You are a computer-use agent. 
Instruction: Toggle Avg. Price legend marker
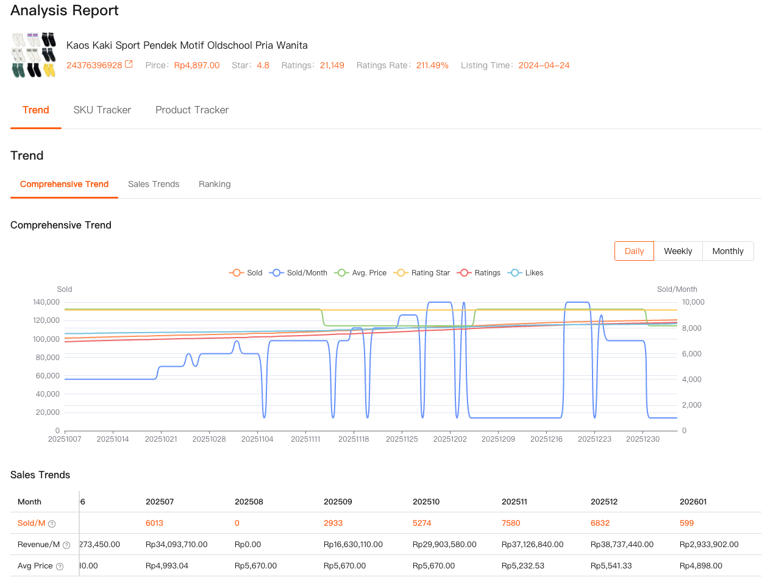pos(361,273)
